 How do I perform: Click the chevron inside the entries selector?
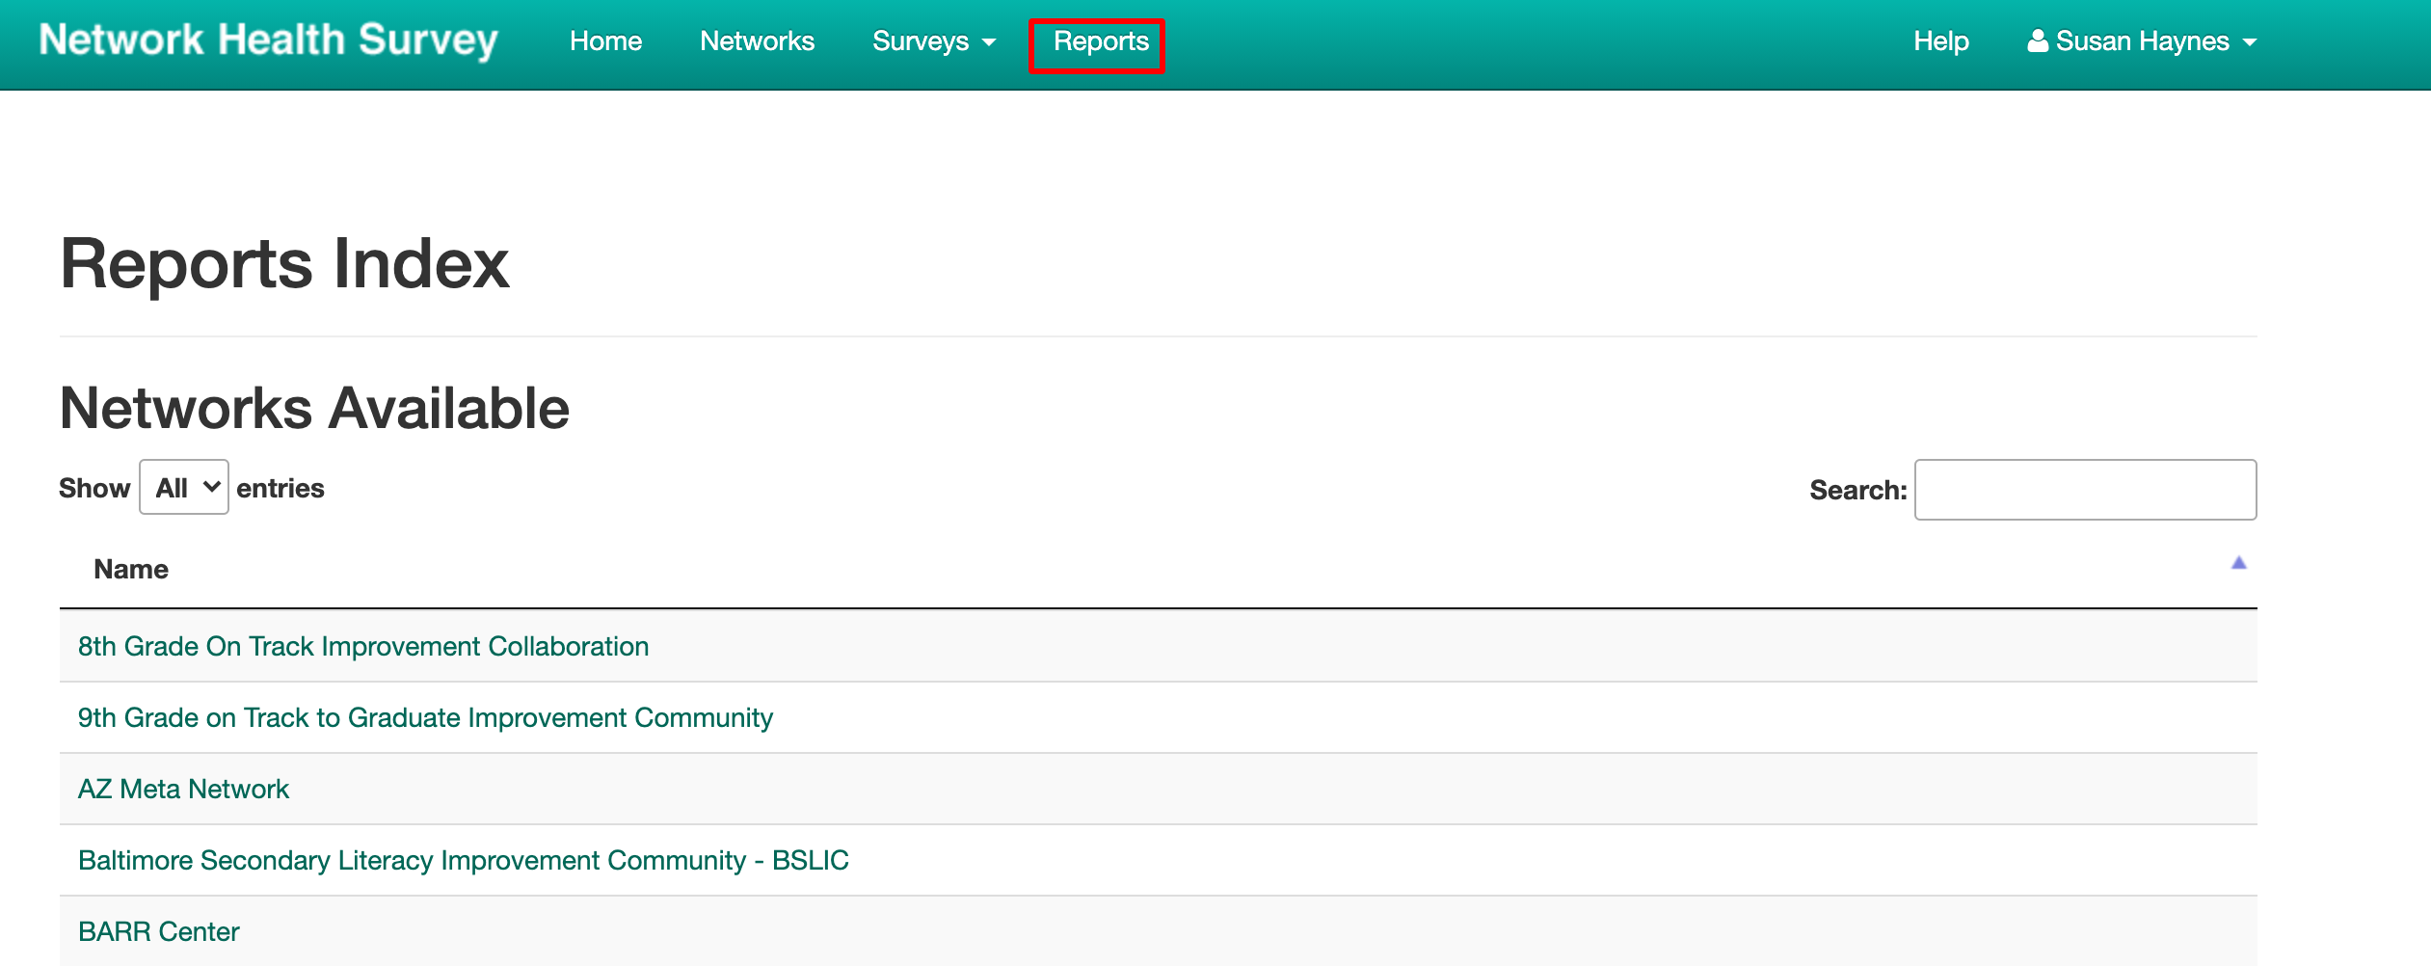coord(211,487)
